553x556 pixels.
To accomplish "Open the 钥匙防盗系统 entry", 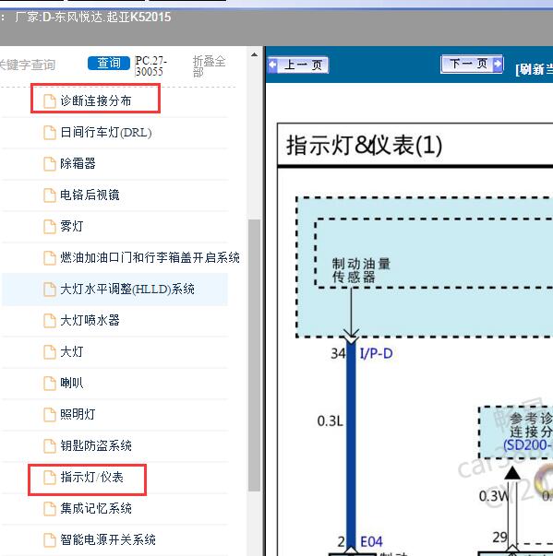I will (x=96, y=445).
